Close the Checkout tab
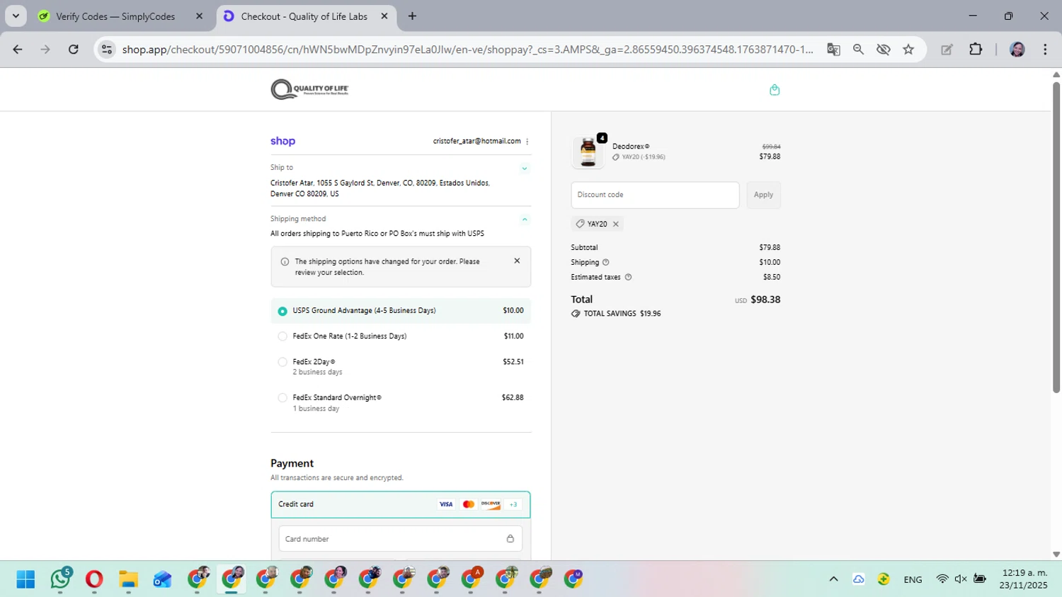 (384, 16)
